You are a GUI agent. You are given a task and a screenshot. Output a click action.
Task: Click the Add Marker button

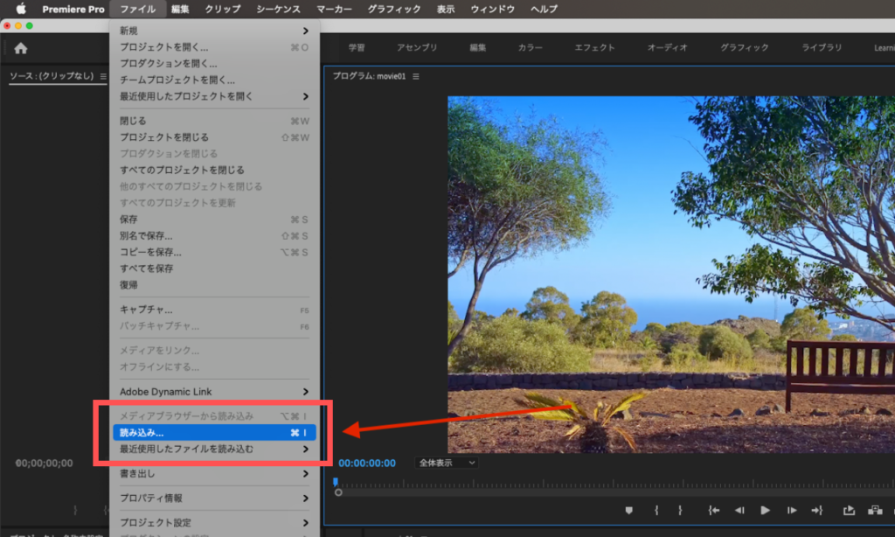(x=628, y=510)
